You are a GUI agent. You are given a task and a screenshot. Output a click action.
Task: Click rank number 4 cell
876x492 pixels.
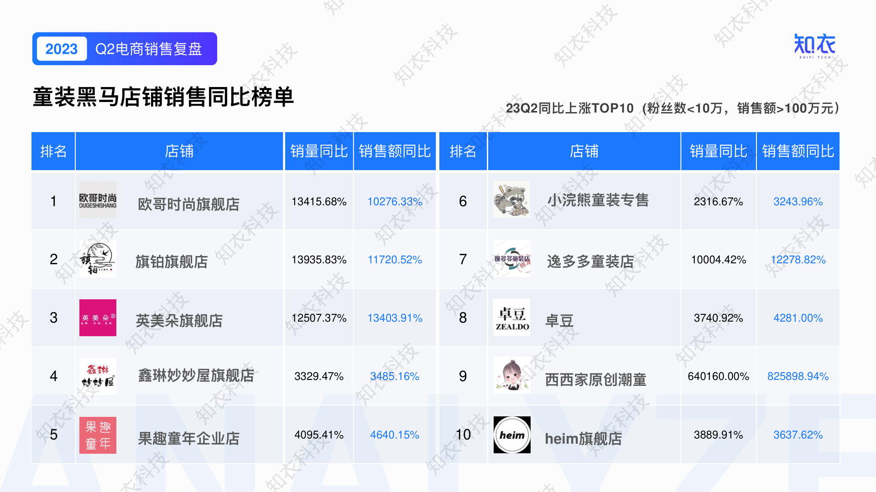pyautogui.click(x=53, y=376)
